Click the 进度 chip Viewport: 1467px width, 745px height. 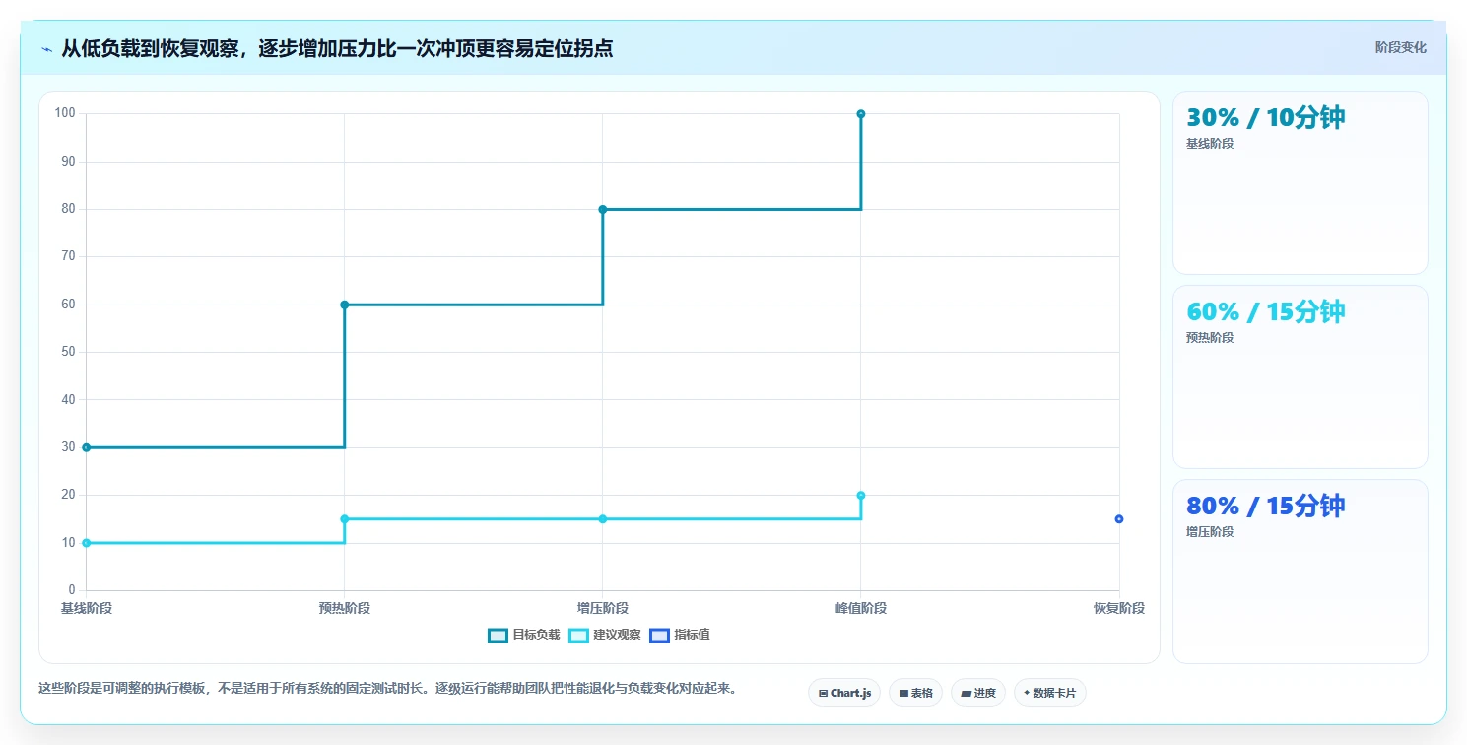pyautogui.click(x=977, y=693)
